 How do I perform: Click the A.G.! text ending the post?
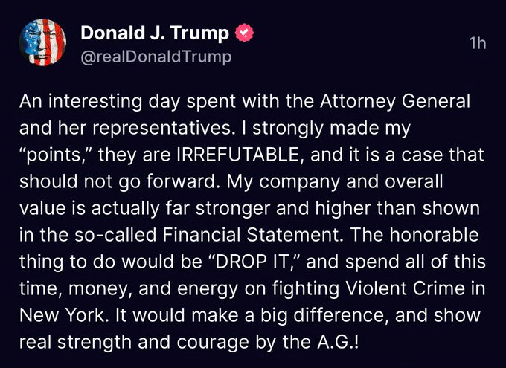[x=338, y=342]
